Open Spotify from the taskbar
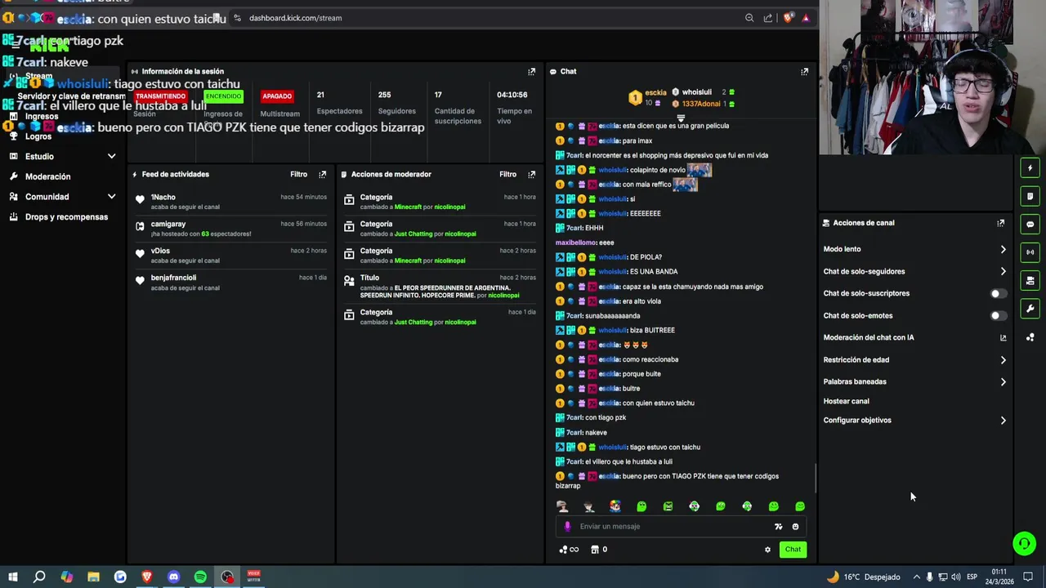Image resolution: width=1046 pixels, height=588 pixels. [x=200, y=577]
